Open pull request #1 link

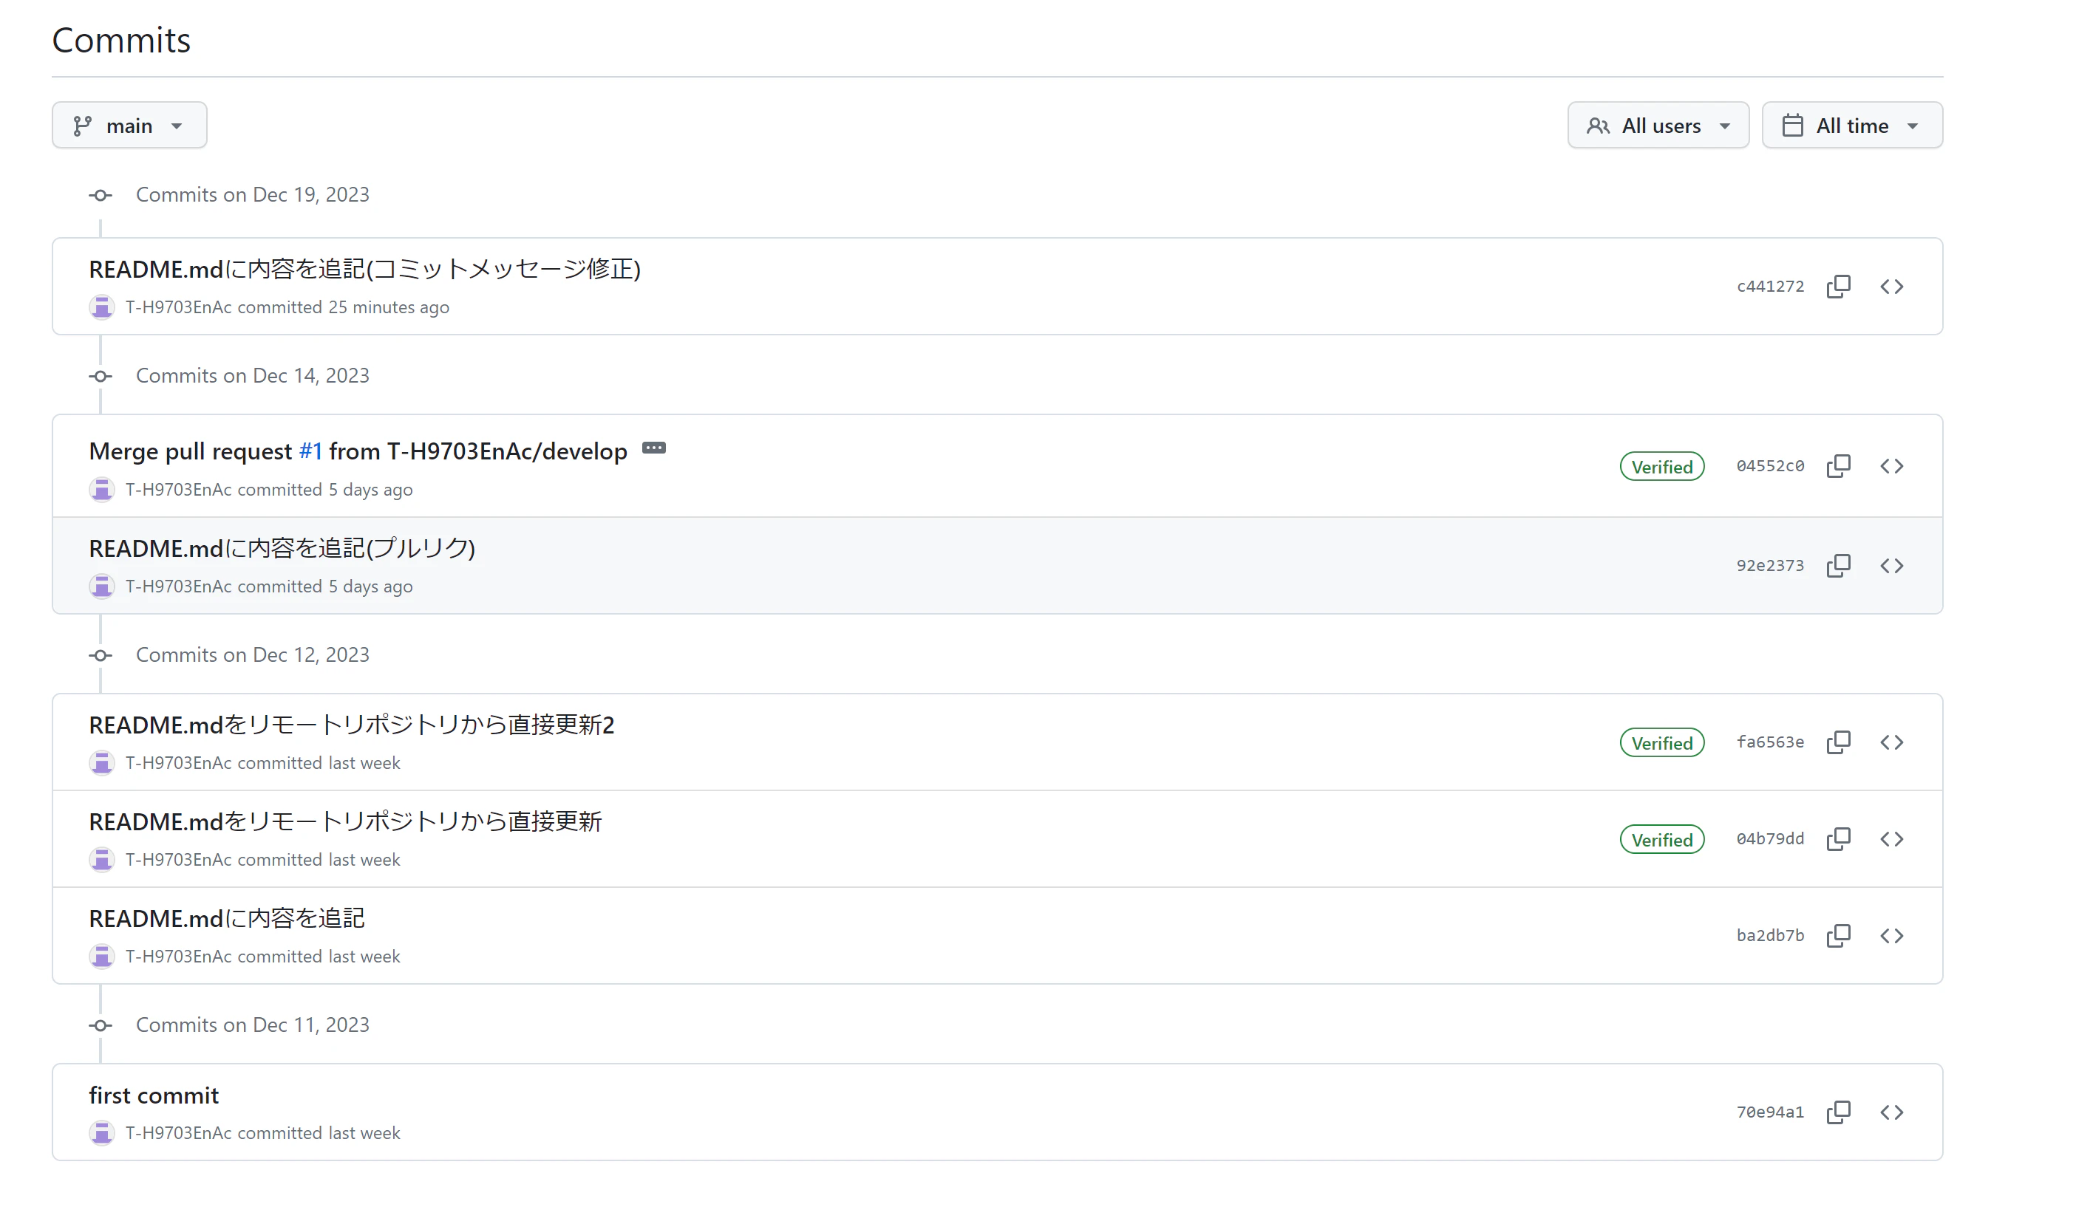point(310,451)
